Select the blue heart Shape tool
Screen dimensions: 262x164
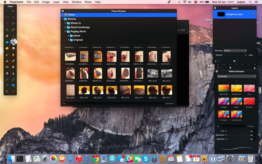[x=13, y=86]
